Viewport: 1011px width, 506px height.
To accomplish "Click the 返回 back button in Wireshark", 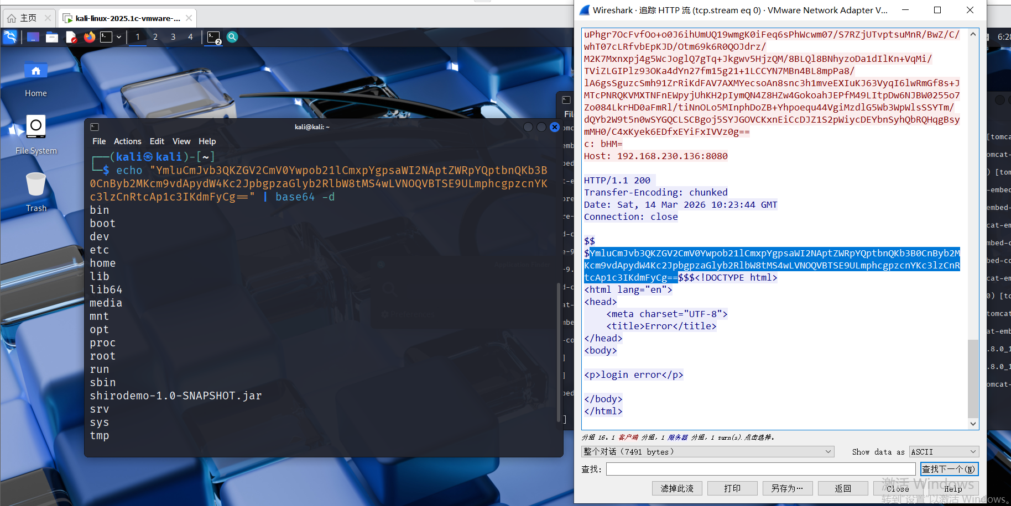I will 843,488.
